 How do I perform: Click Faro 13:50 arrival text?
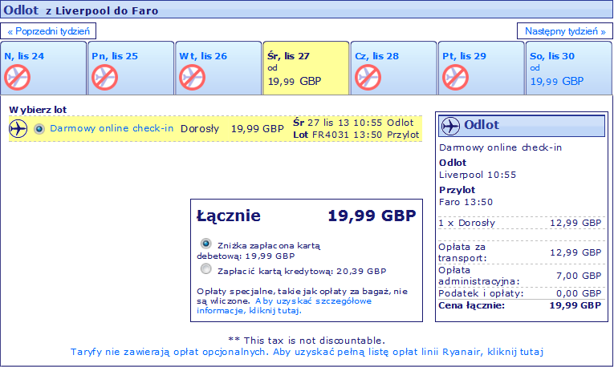(466, 202)
